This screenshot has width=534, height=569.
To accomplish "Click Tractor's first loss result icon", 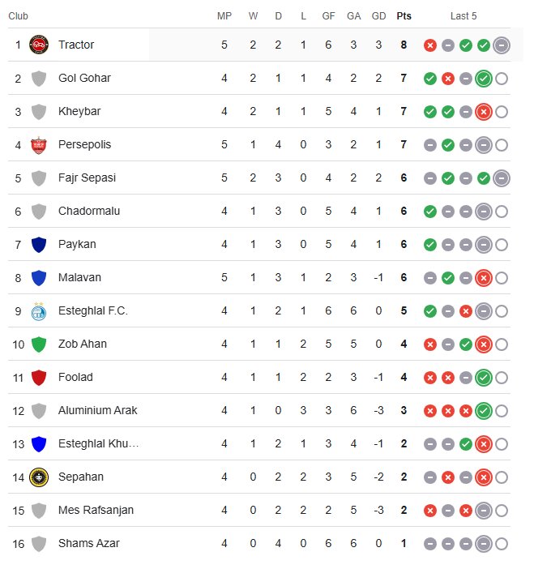I will pyautogui.click(x=430, y=45).
